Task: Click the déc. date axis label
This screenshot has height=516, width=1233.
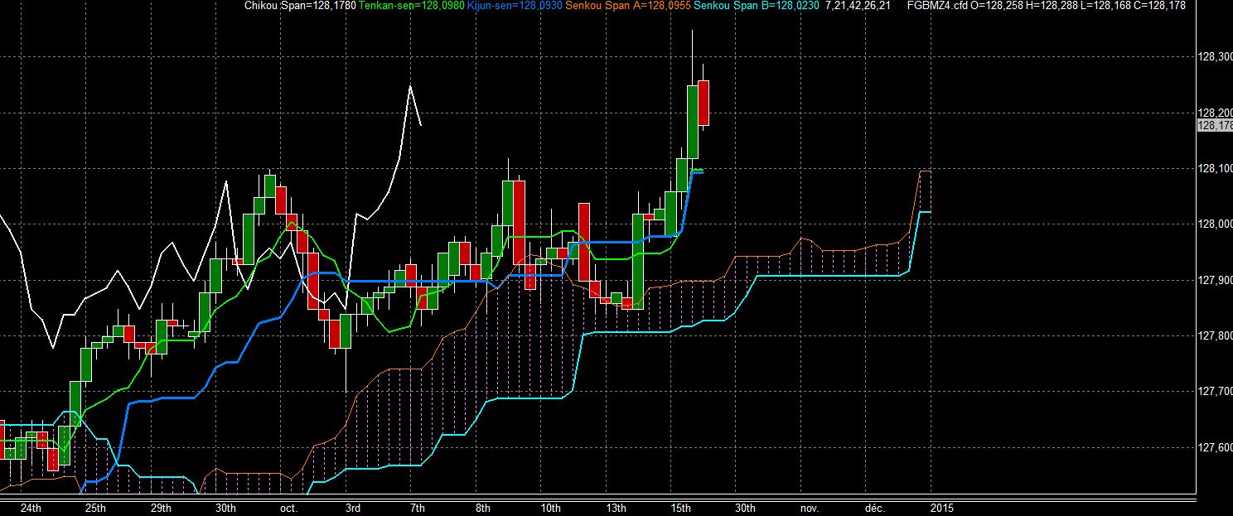Action: [875, 508]
